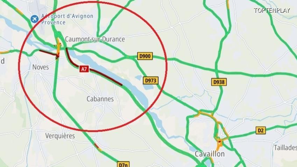The height and width of the screenshot is (167, 297).
Task: Click the Aéroport d'Avignon Provence label
Action: tap(67, 19)
